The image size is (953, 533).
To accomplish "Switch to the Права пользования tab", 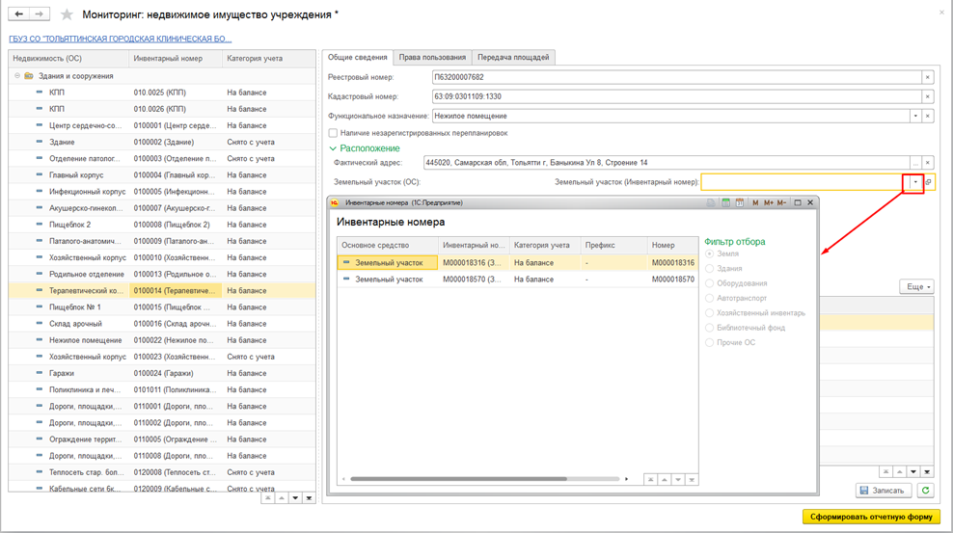I will [x=432, y=57].
